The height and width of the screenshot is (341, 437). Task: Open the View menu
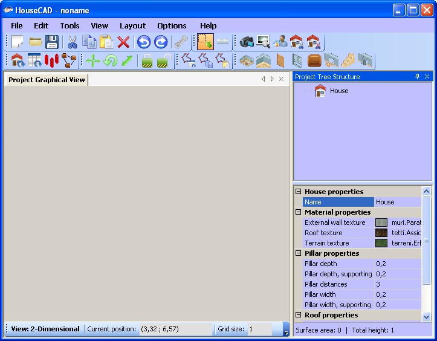(x=100, y=25)
